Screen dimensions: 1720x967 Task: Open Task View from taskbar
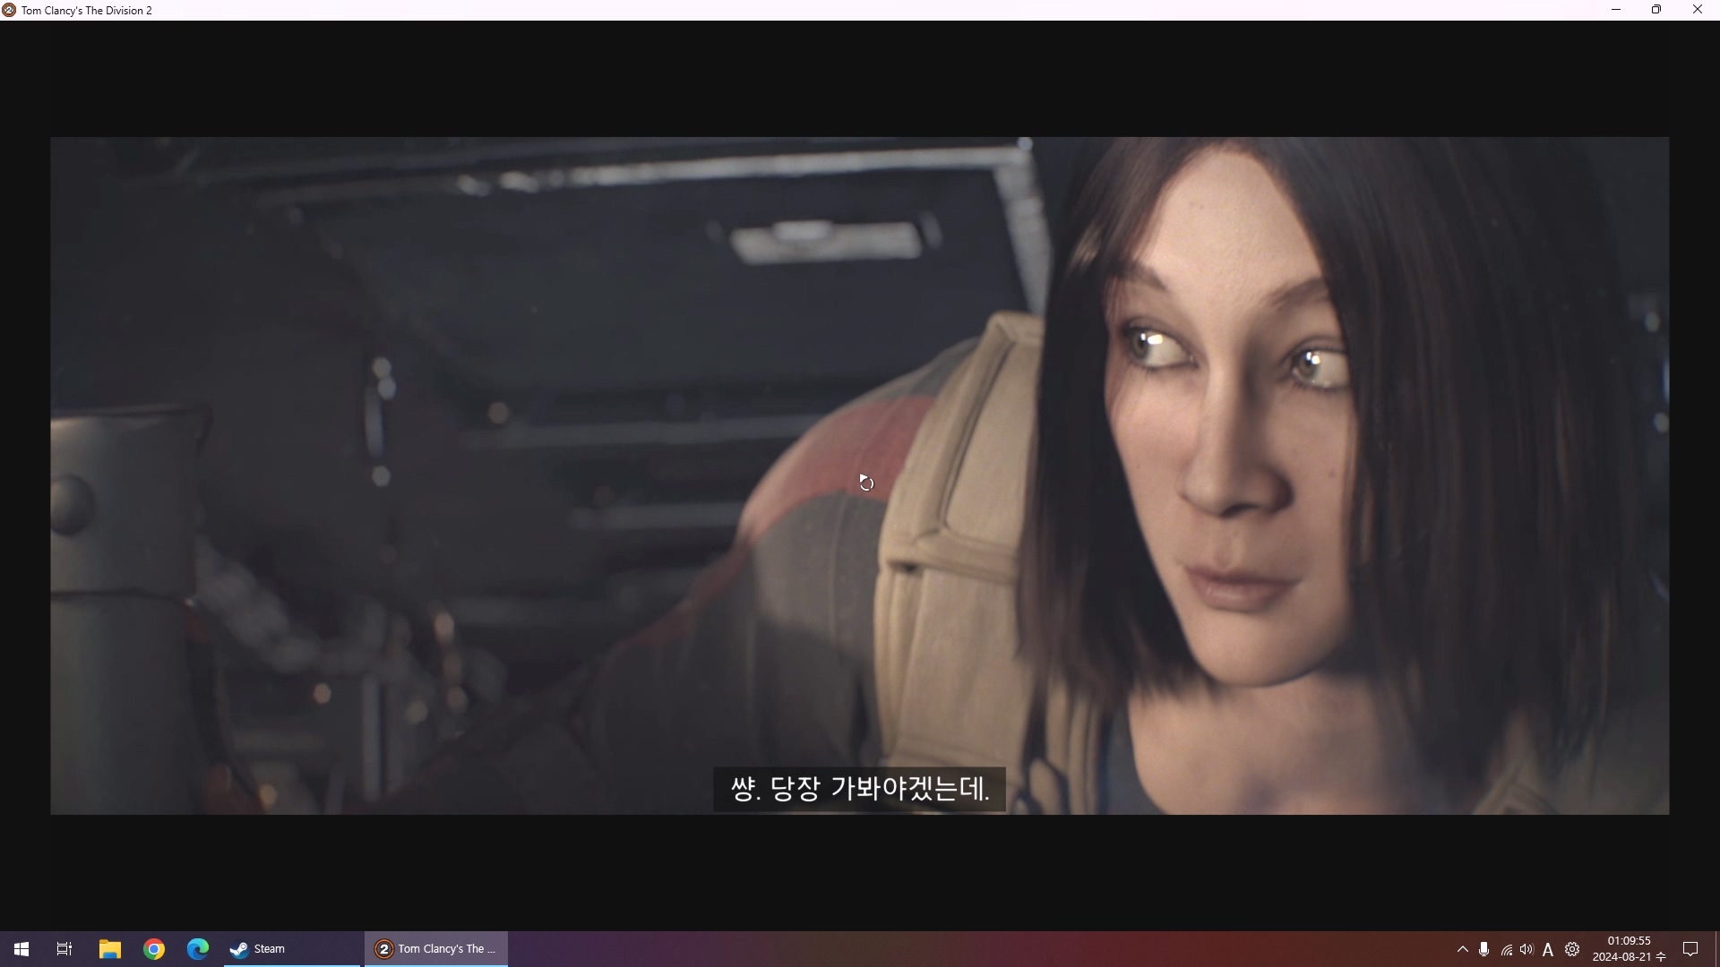tap(64, 949)
